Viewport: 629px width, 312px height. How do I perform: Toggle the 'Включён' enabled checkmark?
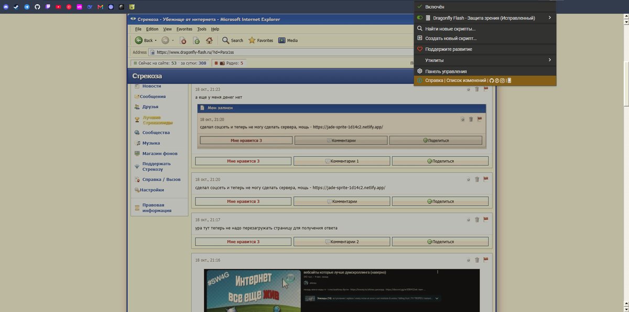[419, 6]
